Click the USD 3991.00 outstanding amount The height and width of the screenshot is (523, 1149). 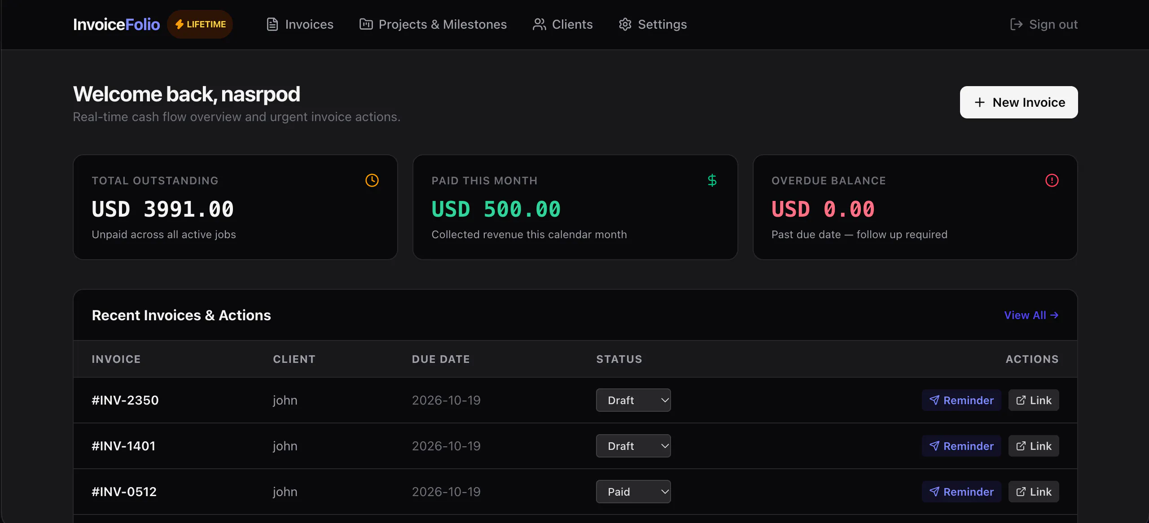click(x=162, y=209)
